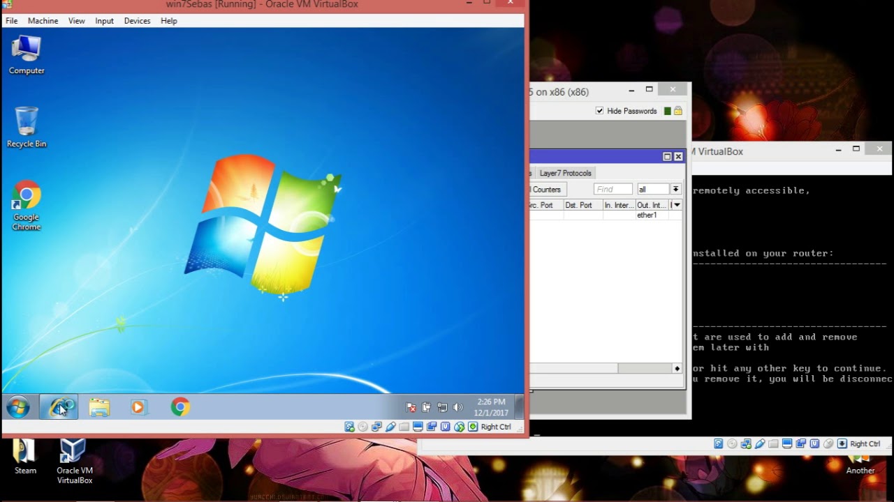Launch Internet Explorer from Windows 7 taskbar
Screen dimensions: 894x502
(59, 407)
